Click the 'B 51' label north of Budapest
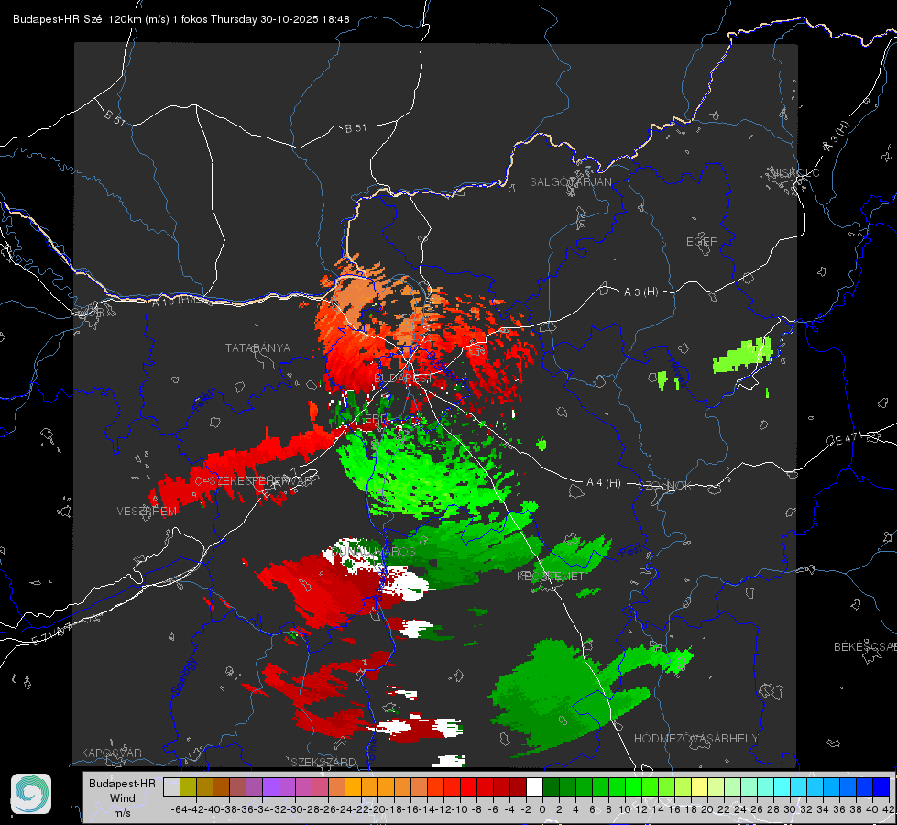Viewport: 897px width, 825px height. (x=356, y=128)
